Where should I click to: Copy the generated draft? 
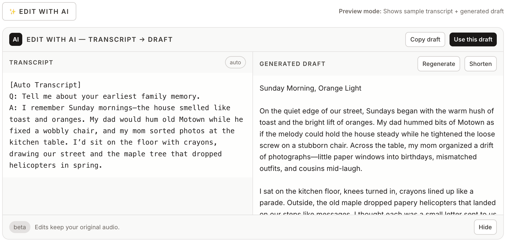425,39
